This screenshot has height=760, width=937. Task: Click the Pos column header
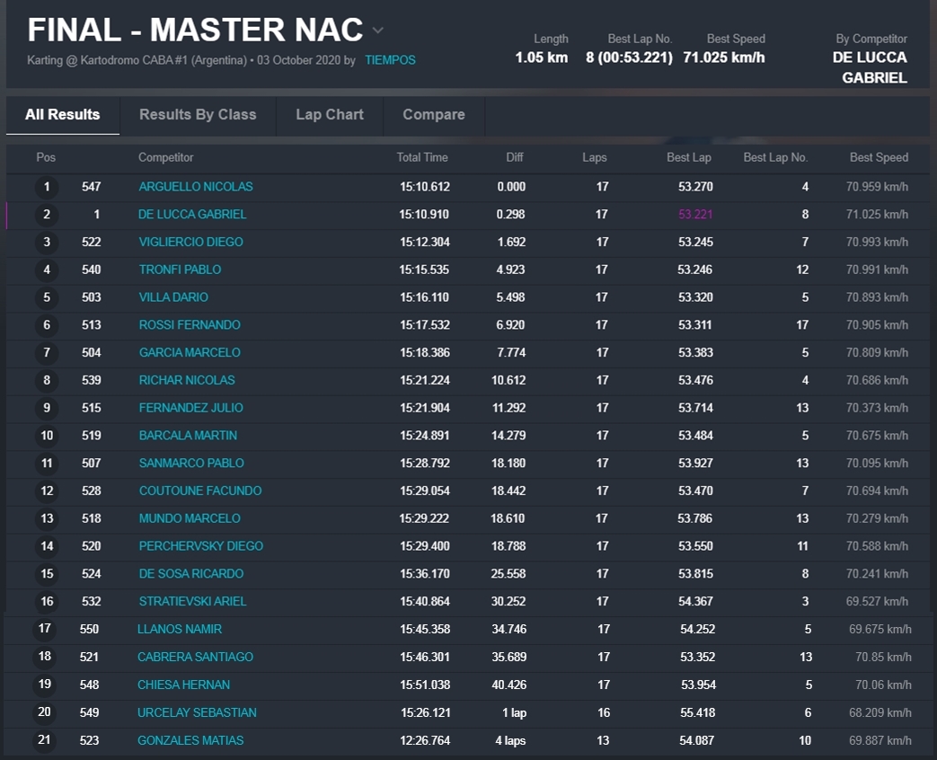click(x=46, y=158)
